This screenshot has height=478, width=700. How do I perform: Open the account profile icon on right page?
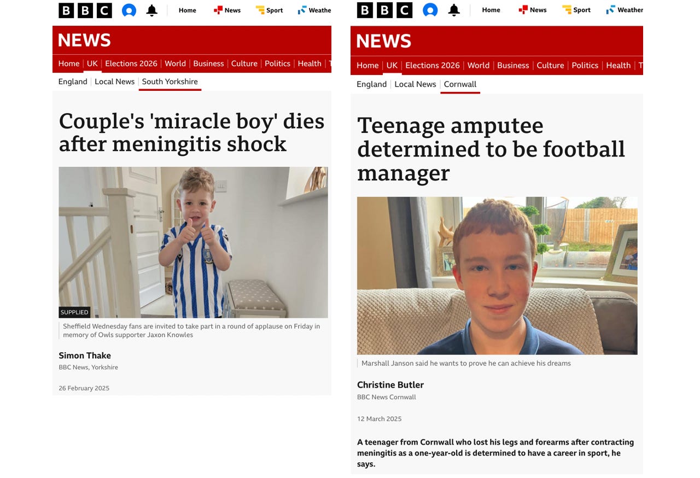[x=430, y=10]
